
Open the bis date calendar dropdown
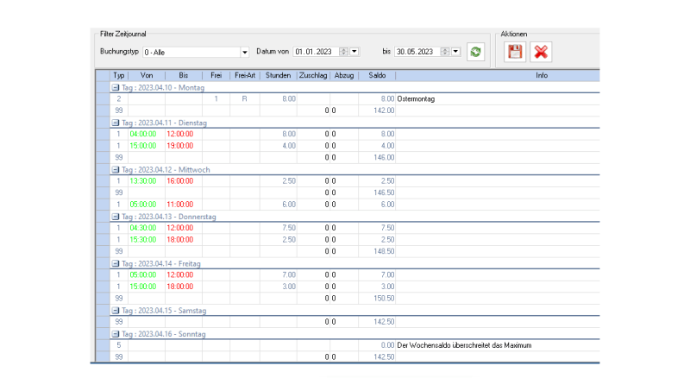455,52
